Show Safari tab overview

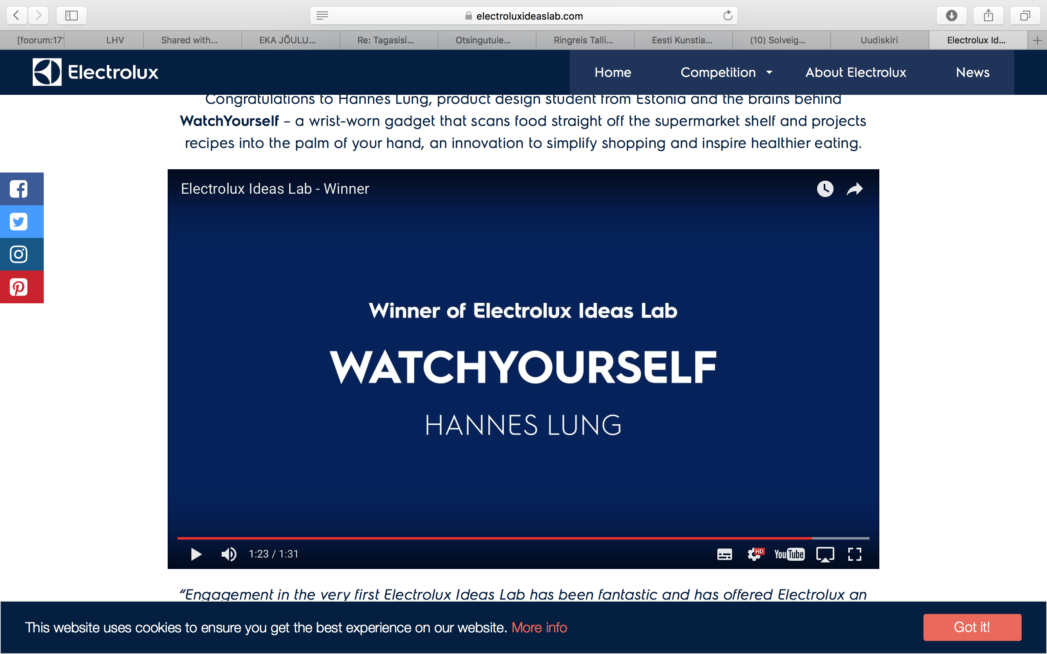(1025, 16)
